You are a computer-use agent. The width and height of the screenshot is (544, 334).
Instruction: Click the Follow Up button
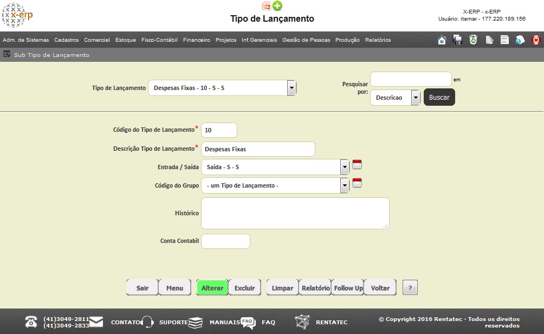coord(348,288)
